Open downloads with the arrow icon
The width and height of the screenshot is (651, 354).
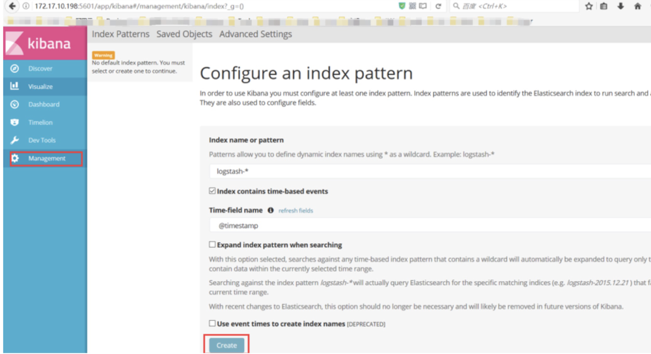click(x=620, y=6)
